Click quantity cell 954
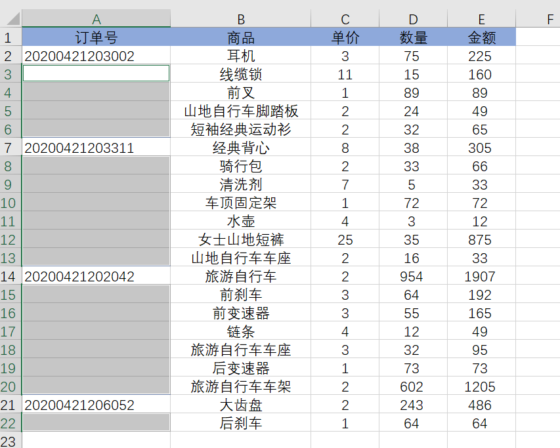 tap(413, 275)
